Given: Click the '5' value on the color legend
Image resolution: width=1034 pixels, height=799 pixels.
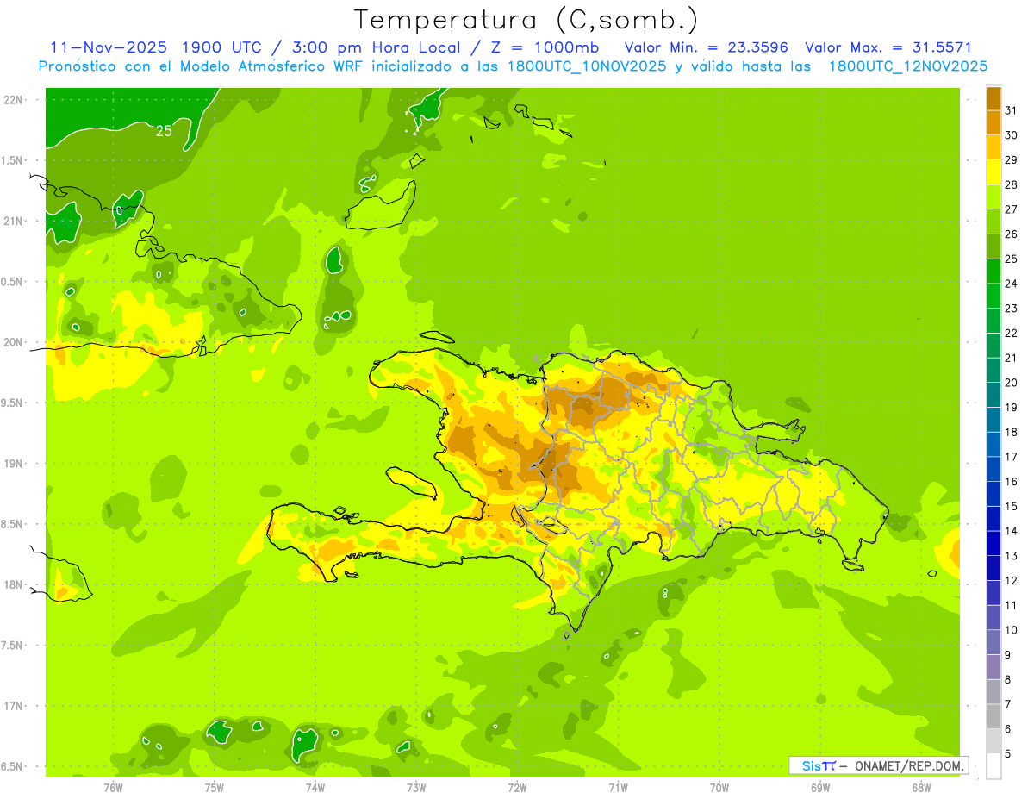Looking at the screenshot, I should (1007, 754).
